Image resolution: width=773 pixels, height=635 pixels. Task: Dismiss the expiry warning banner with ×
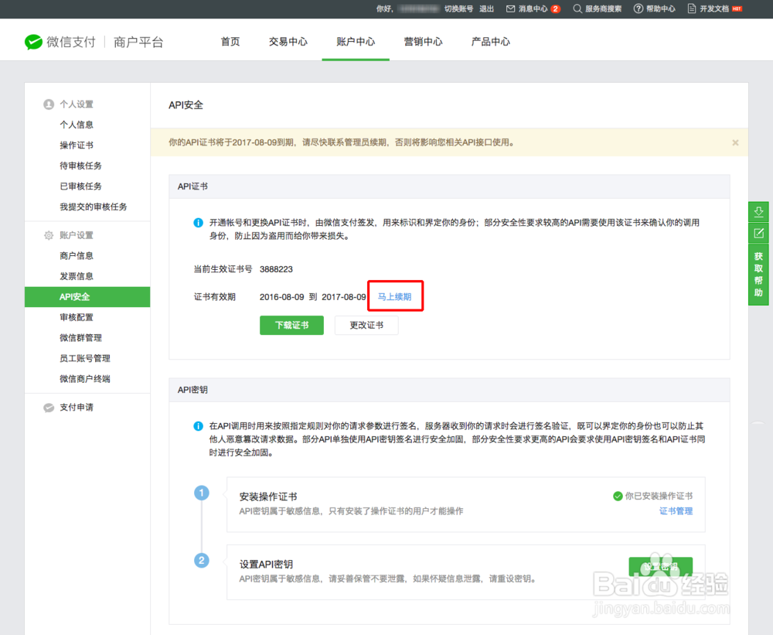click(735, 142)
